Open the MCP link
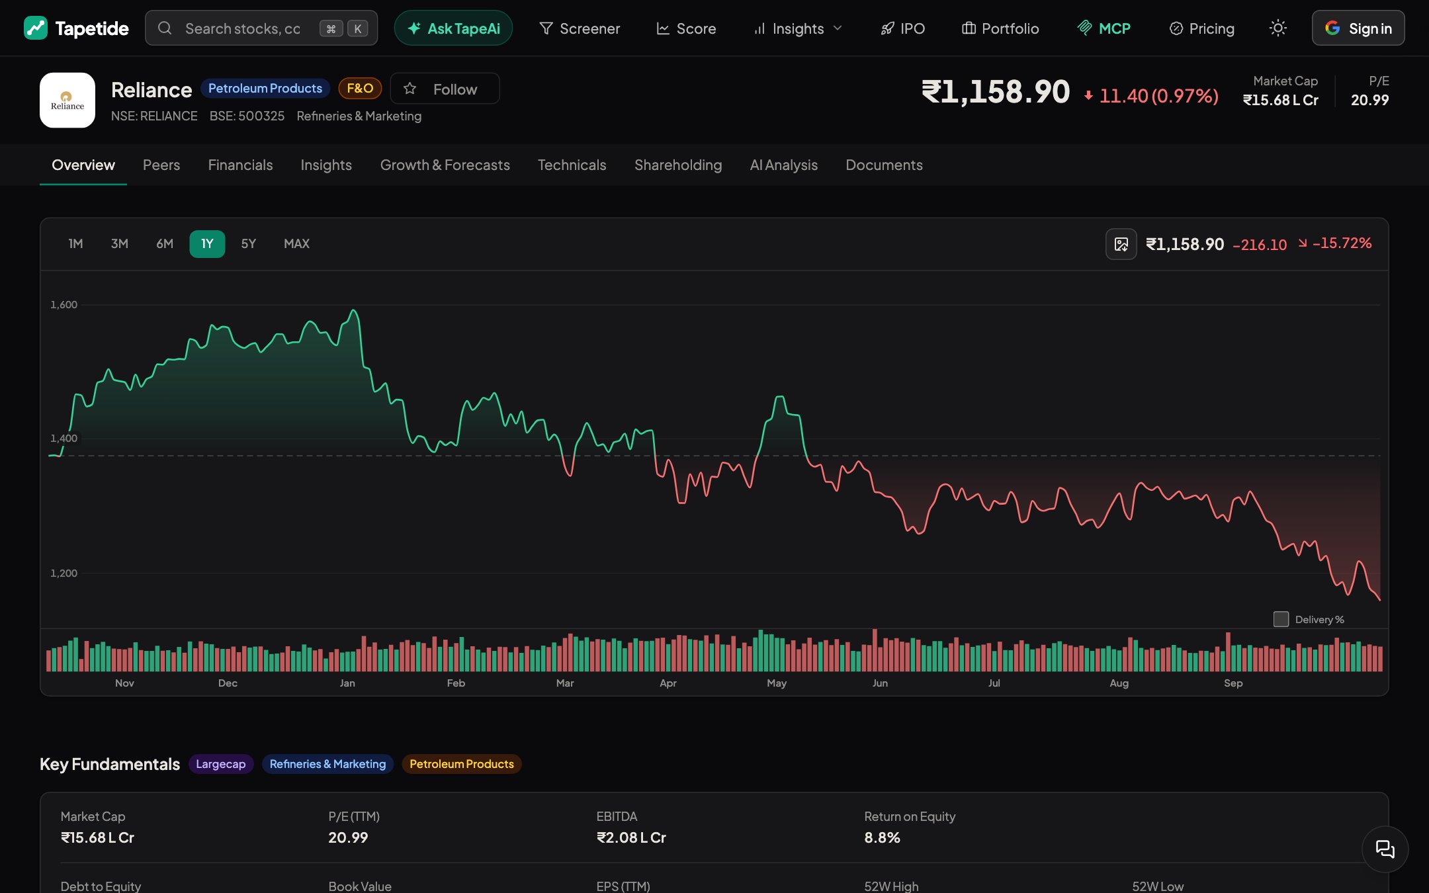The image size is (1429, 893). click(x=1104, y=28)
